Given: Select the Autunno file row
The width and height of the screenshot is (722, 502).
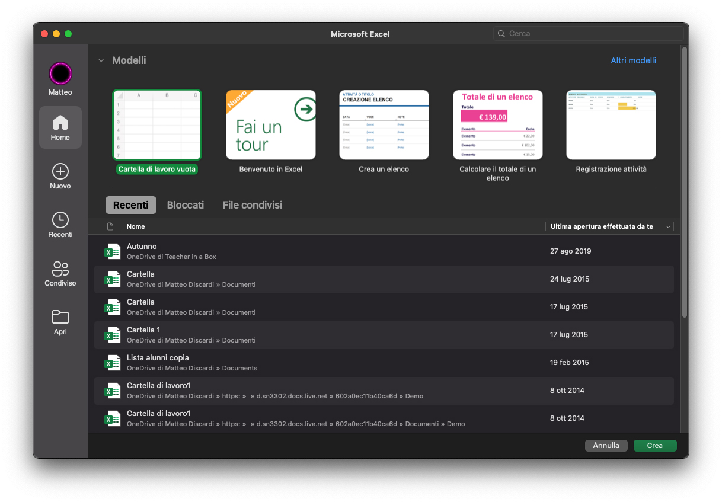Looking at the screenshot, I should 384,251.
